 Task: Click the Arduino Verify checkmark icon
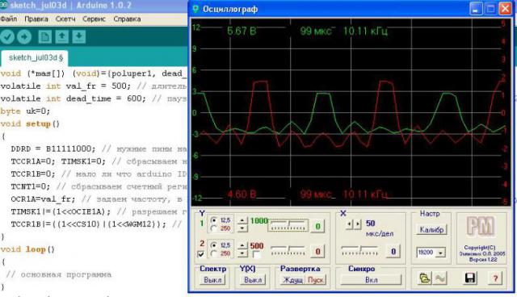click(x=7, y=36)
